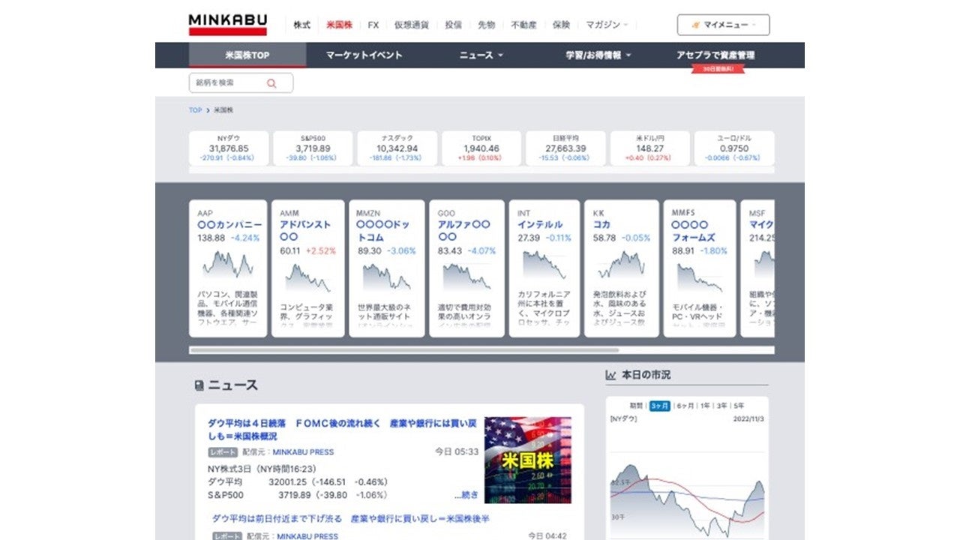The image size is (960, 540).
Task: Click MINKABU PRESS on the 04:42 article
Action: [x=307, y=536]
